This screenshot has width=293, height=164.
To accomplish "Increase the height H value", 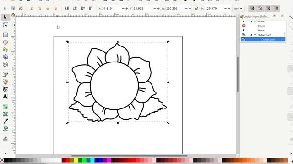I will pos(229,9).
